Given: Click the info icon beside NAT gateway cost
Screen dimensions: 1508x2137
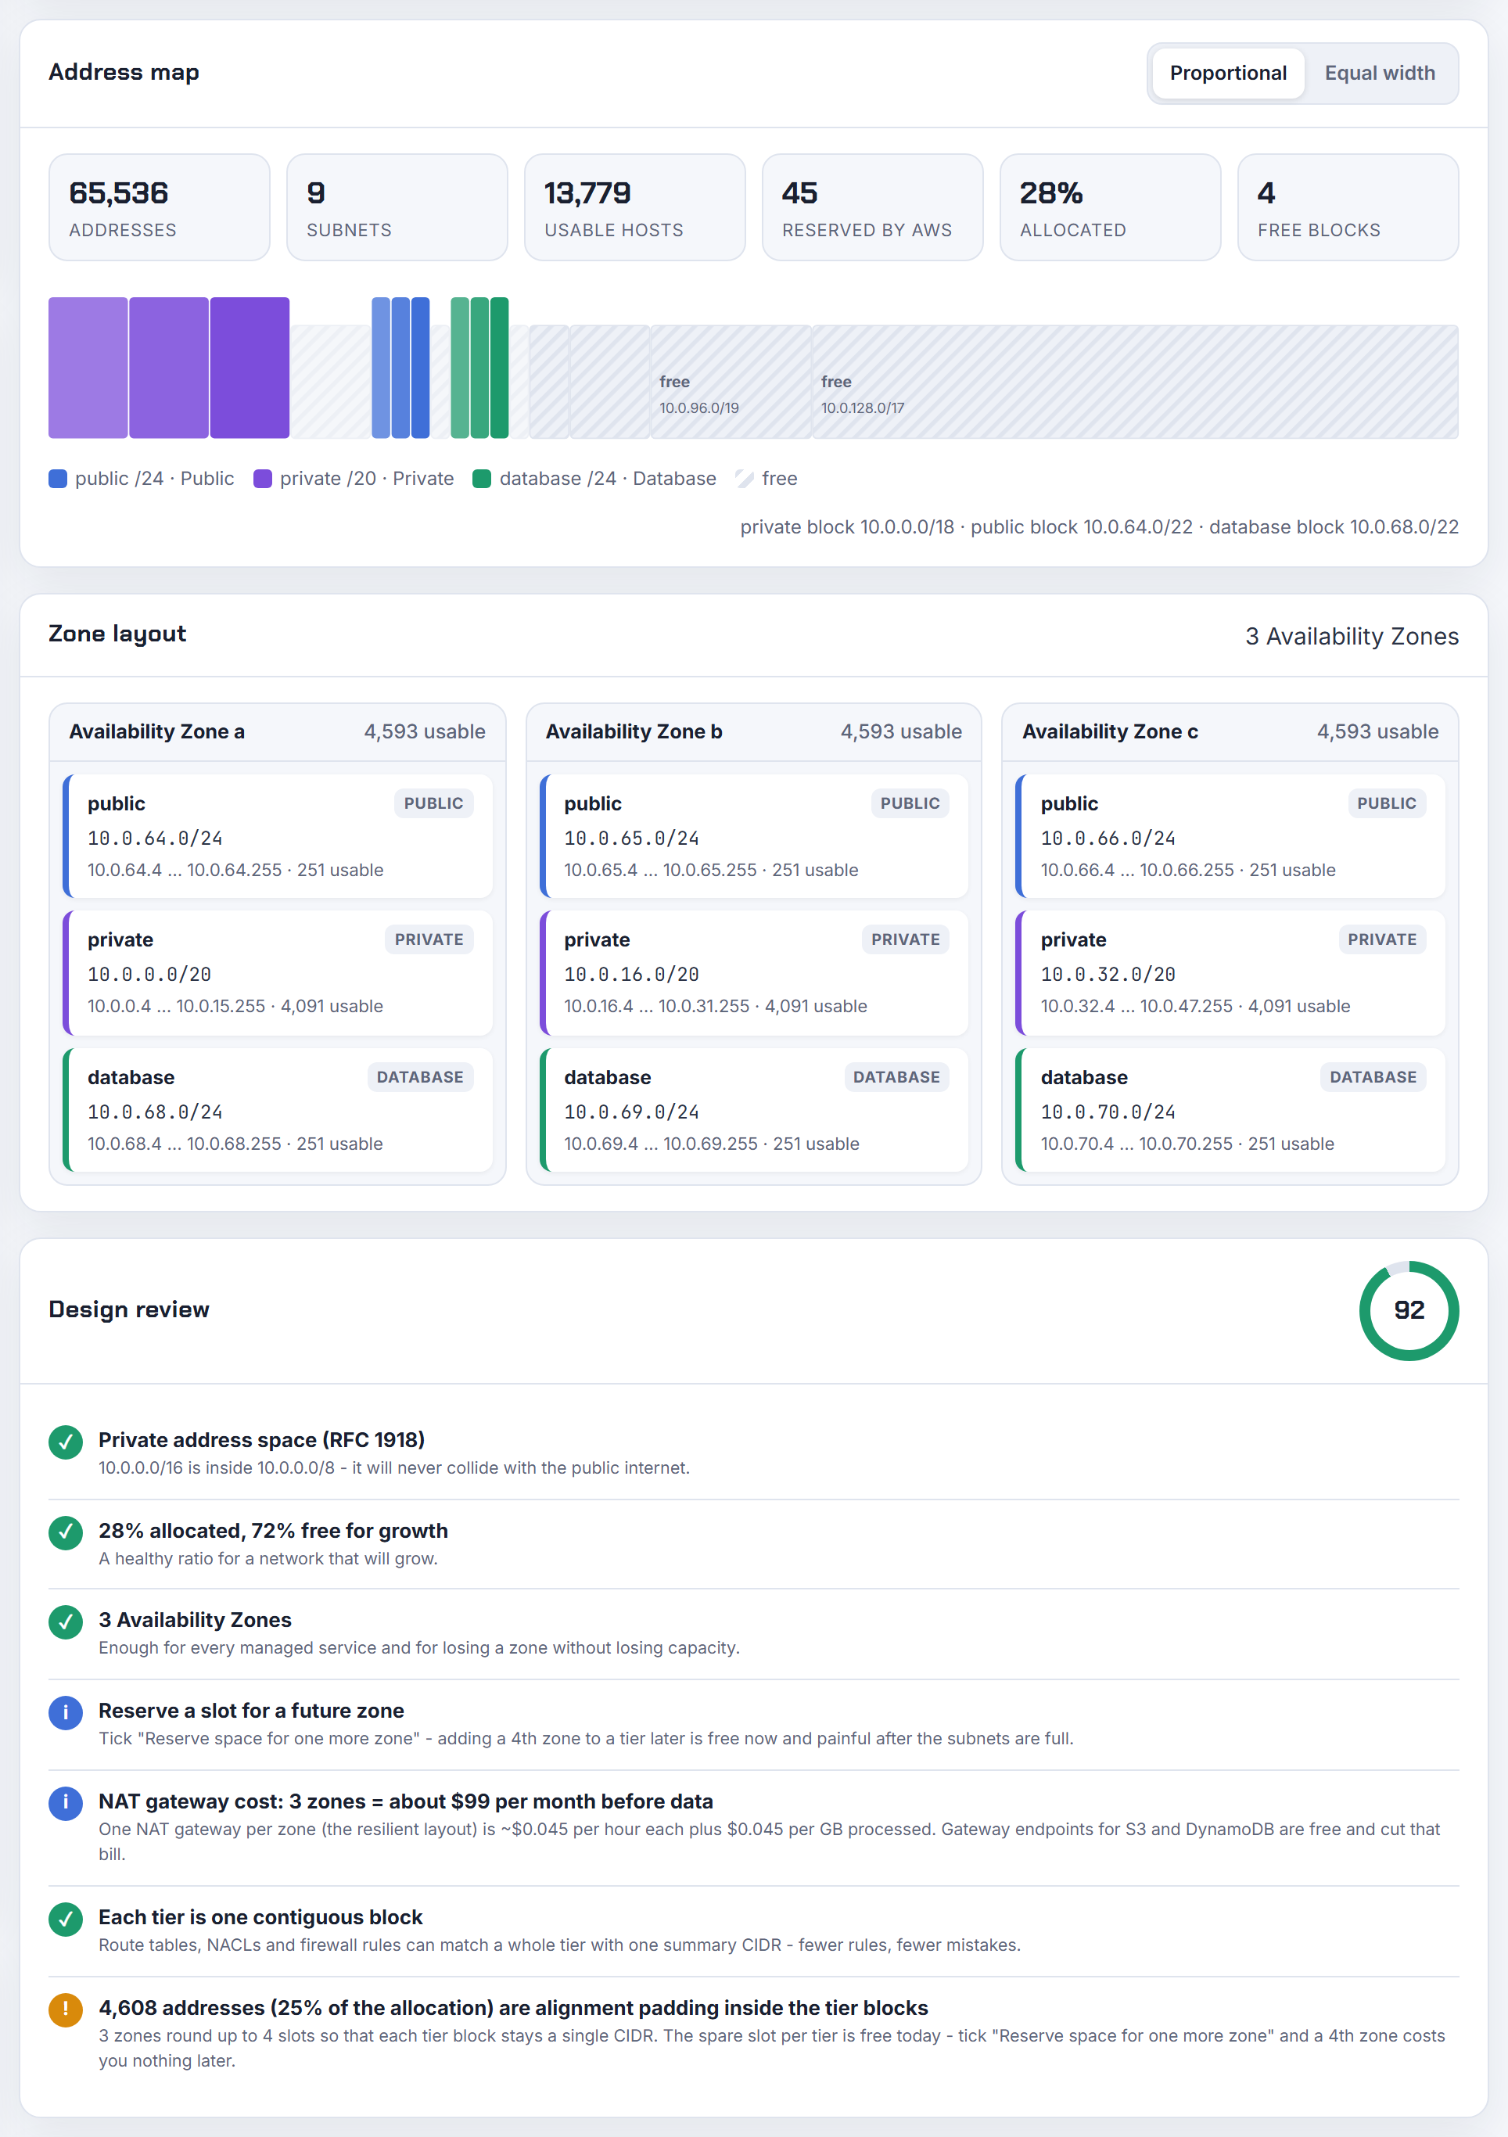Looking at the screenshot, I should pos(65,1803).
